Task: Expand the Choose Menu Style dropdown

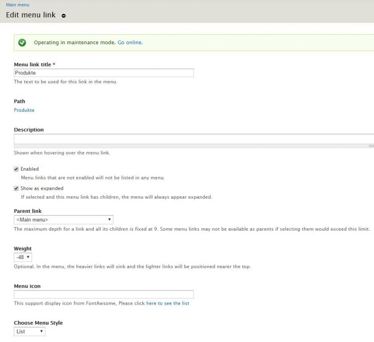Action: click(x=29, y=331)
